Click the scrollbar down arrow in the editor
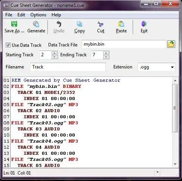 (175, 164)
